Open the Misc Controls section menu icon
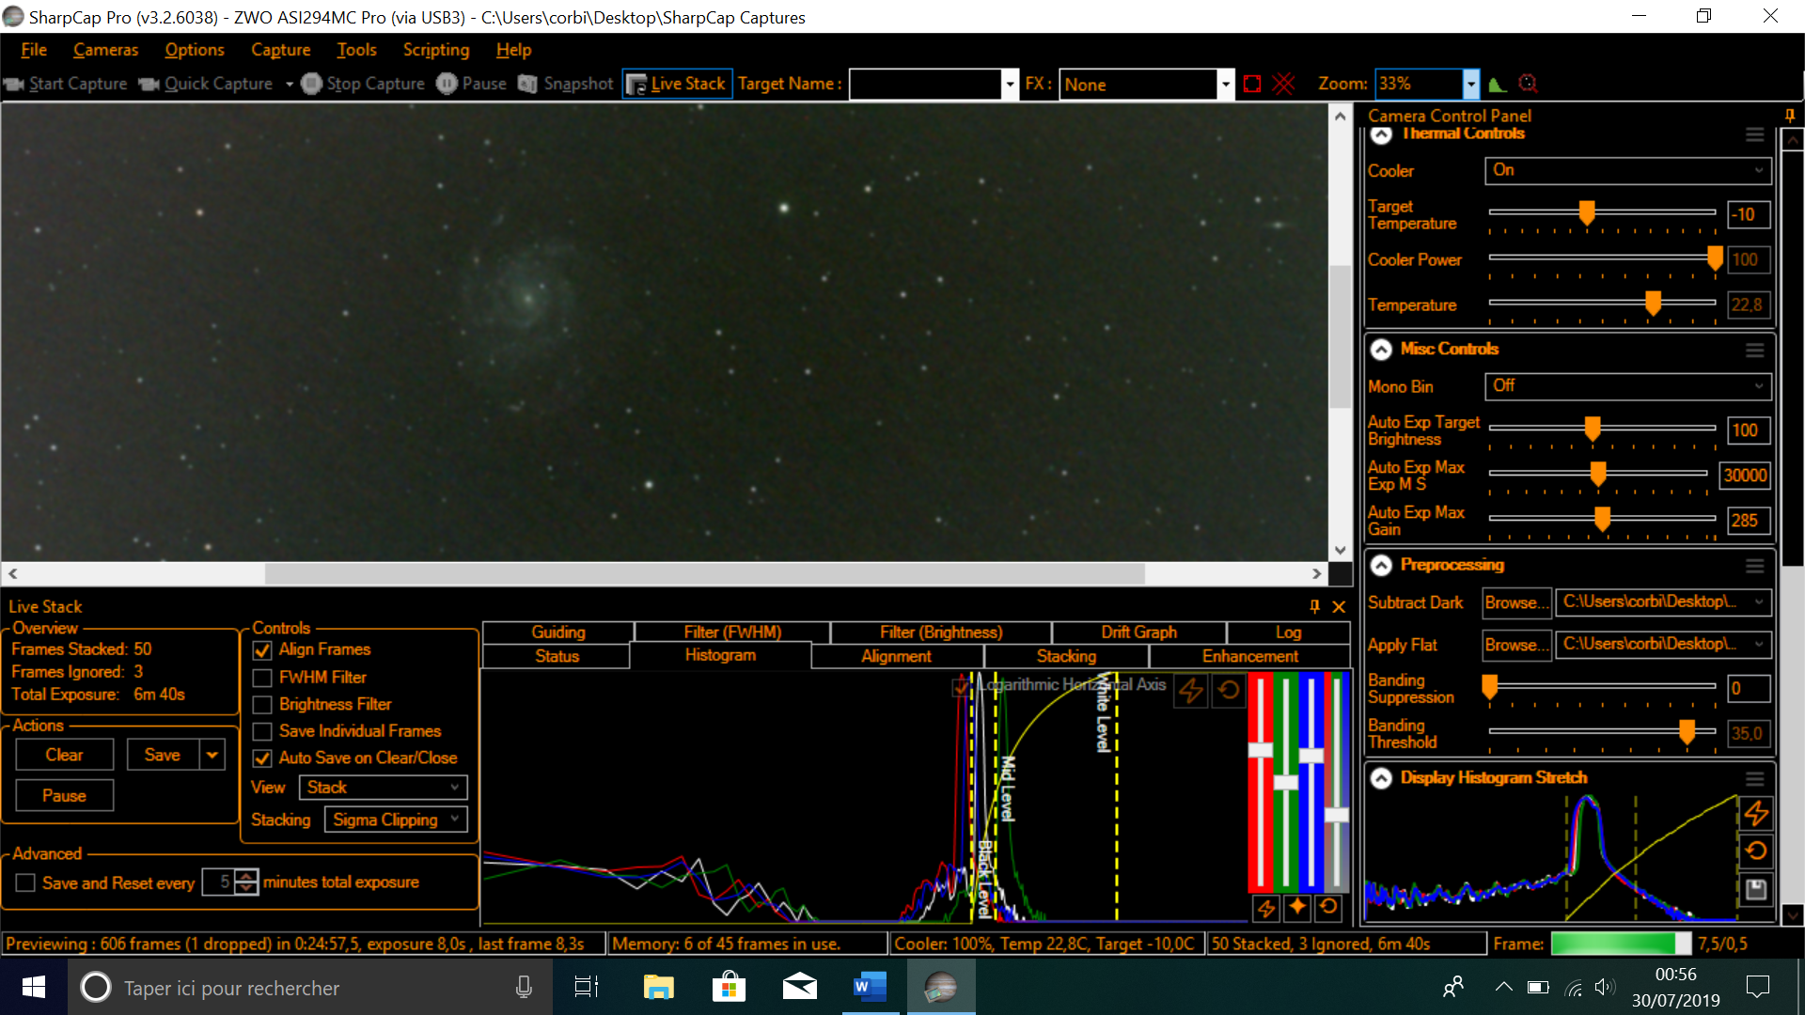 click(x=1754, y=350)
